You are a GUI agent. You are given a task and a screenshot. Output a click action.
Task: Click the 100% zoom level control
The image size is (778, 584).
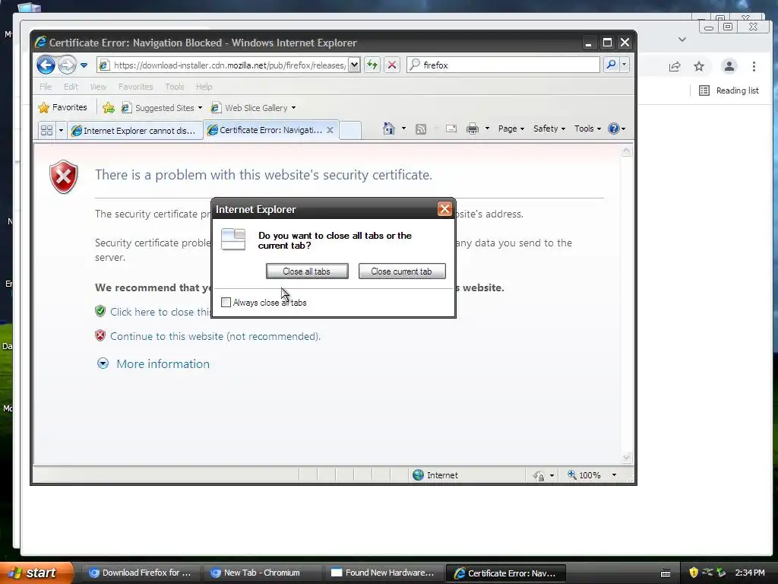(x=584, y=474)
